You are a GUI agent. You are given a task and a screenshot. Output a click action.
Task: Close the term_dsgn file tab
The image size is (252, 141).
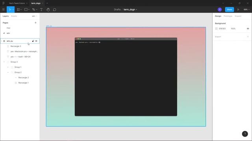point(43,3)
